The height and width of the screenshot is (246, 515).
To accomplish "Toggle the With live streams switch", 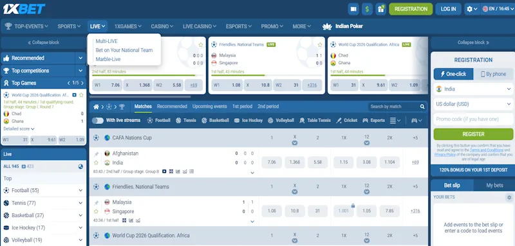I will 98,121.
